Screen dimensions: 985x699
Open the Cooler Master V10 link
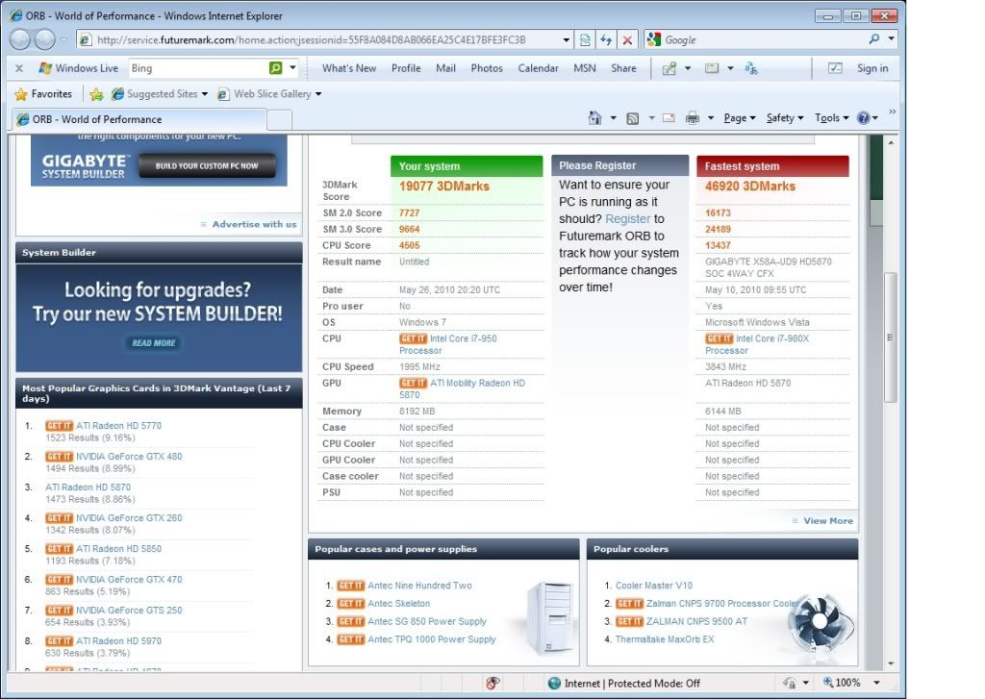coord(653,586)
